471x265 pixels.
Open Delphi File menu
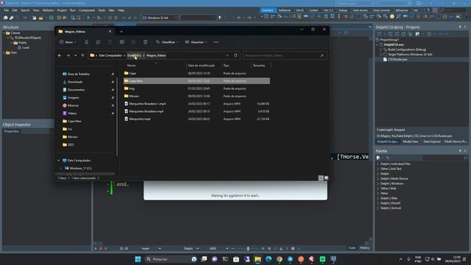tap(7, 10)
